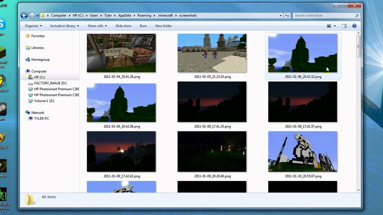The image size is (383, 215).
Task: Select thumbnail 2011-01-09_17.42.42.png
Action: [121, 152]
